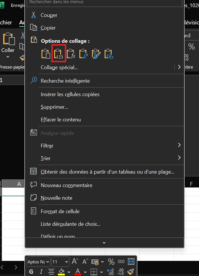Screen dimensions: 199x276
Task: Select Format de cellule menu entry
Action: click(60, 211)
